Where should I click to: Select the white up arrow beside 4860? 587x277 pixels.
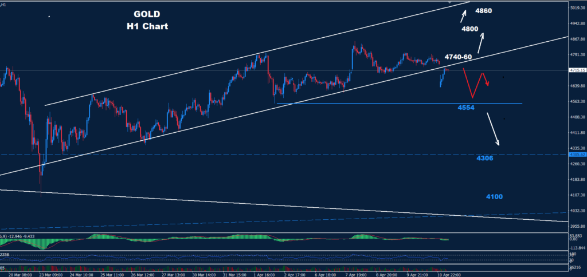coord(463,16)
